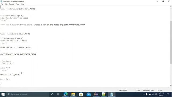
Task: Launch Microsoft Edge from taskbar
Action: coord(66,94)
